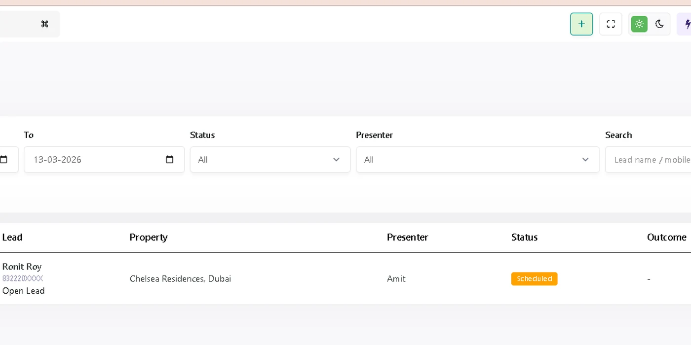Open the Ronit Roy lead name
The height and width of the screenshot is (345, 691).
(x=22, y=267)
